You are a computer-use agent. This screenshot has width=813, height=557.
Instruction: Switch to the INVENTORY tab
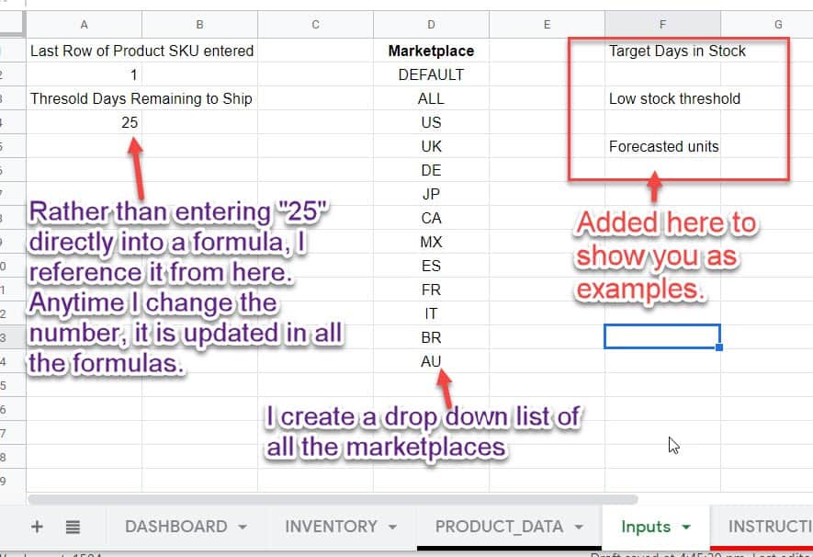331,527
